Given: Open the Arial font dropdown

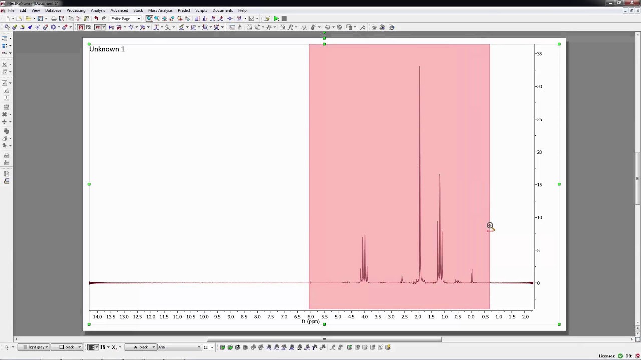Looking at the screenshot, I should pos(180,347).
